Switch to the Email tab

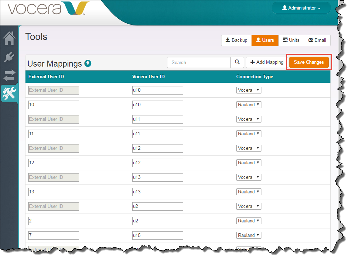[x=317, y=40]
